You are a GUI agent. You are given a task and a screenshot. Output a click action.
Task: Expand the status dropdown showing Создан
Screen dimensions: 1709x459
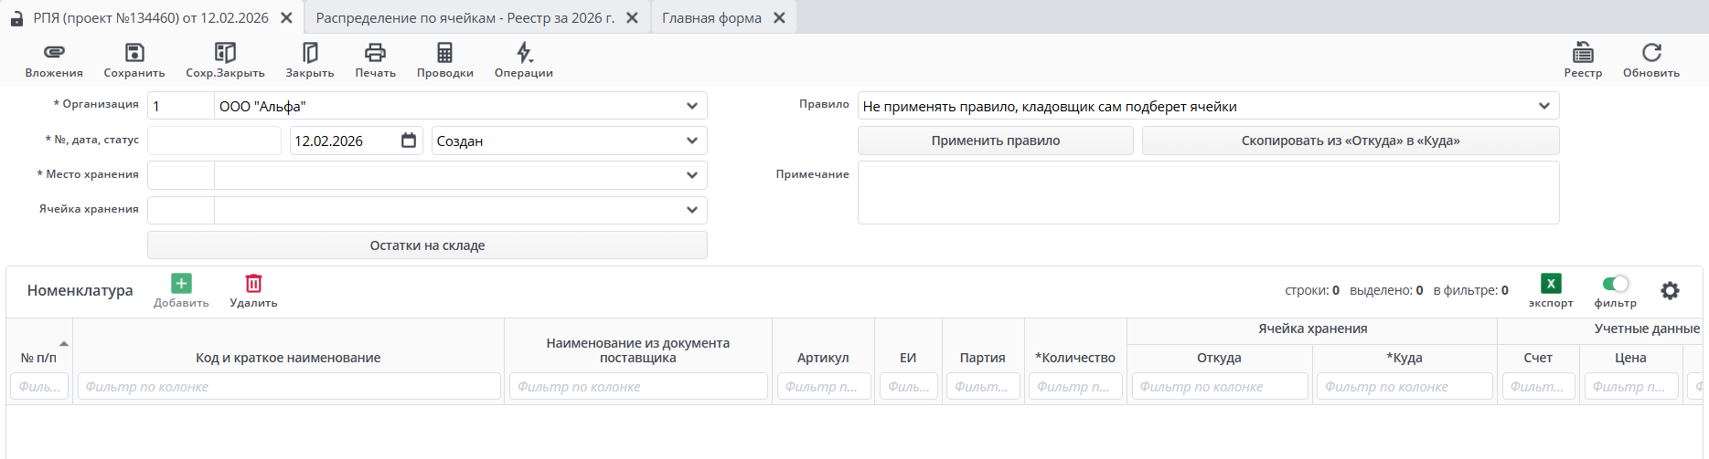pos(691,141)
